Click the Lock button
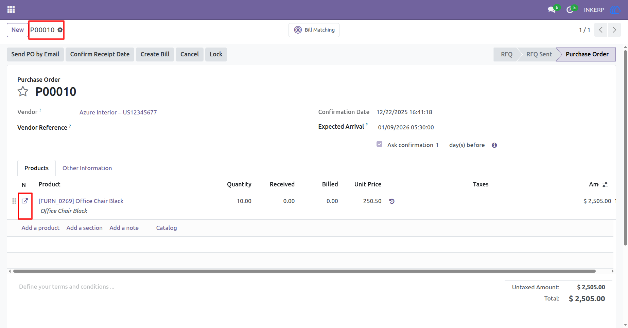628x328 pixels. (216, 54)
